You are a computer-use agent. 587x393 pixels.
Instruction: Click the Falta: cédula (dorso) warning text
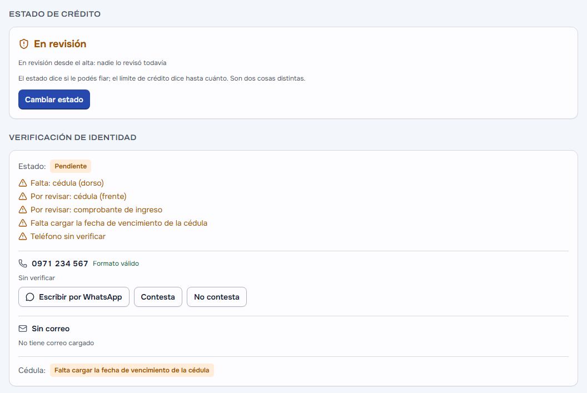pyautogui.click(x=67, y=183)
